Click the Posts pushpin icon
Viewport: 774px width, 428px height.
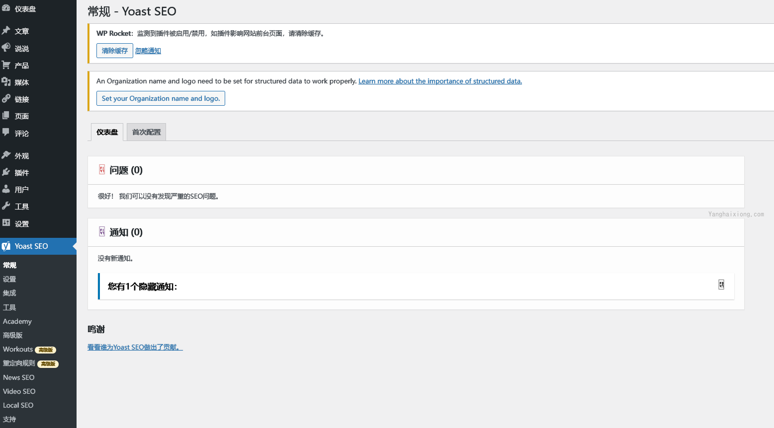pyautogui.click(x=6, y=31)
